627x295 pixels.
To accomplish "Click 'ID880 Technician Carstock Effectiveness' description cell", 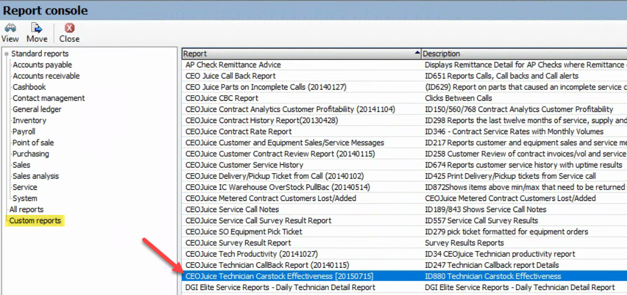I will pyautogui.click(x=493, y=276).
